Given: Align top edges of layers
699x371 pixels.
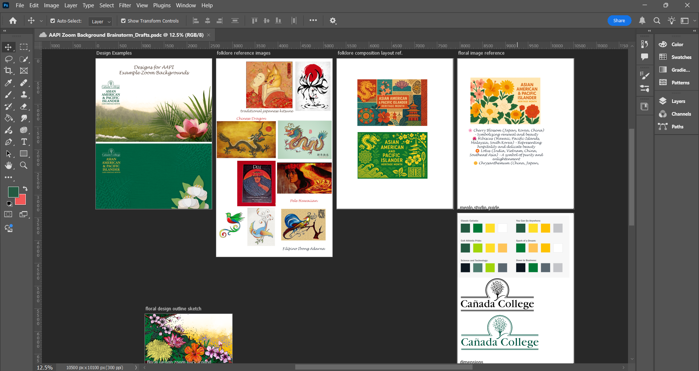Looking at the screenshot, I should (x=254, y=21).
